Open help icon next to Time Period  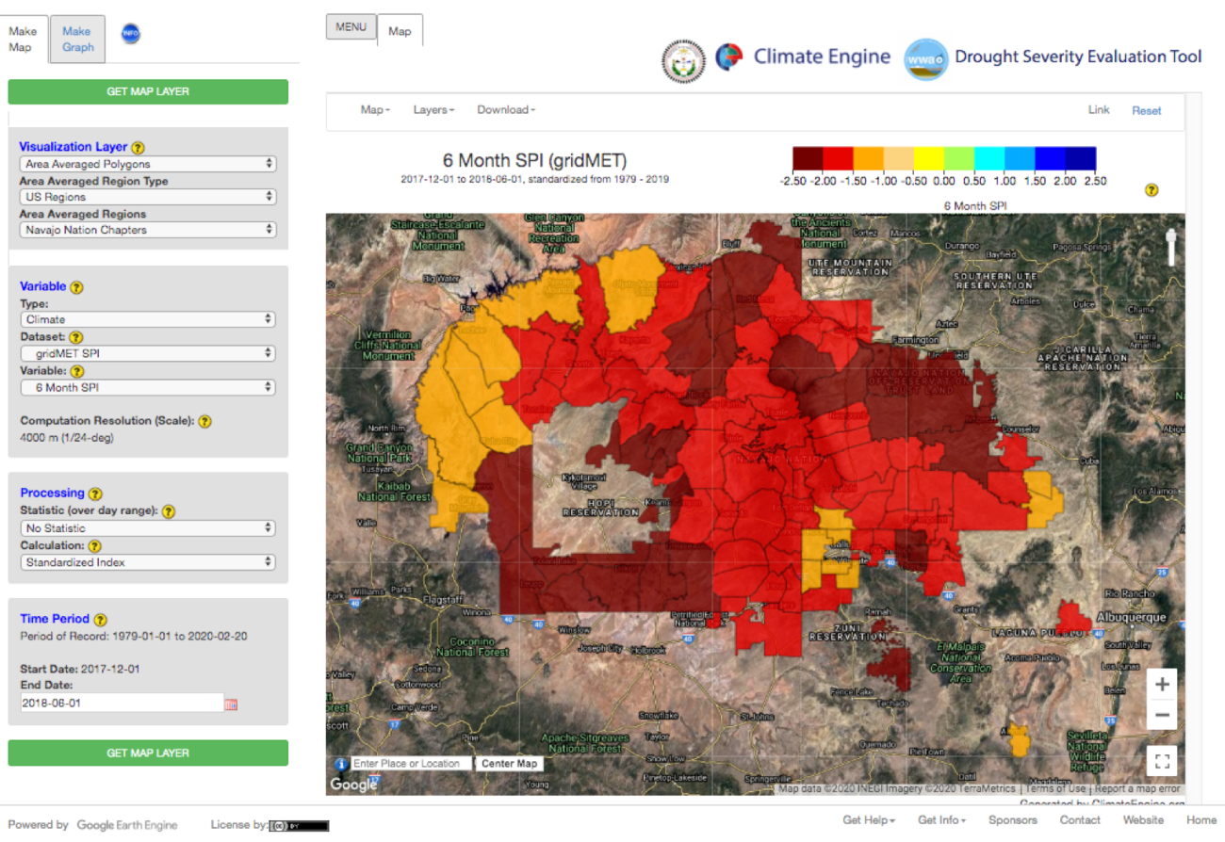tap(101, 620)
